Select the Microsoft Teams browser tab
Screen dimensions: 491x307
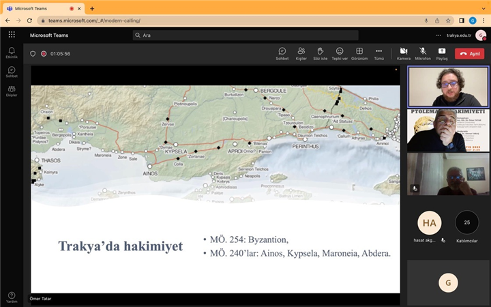point(43,9)
